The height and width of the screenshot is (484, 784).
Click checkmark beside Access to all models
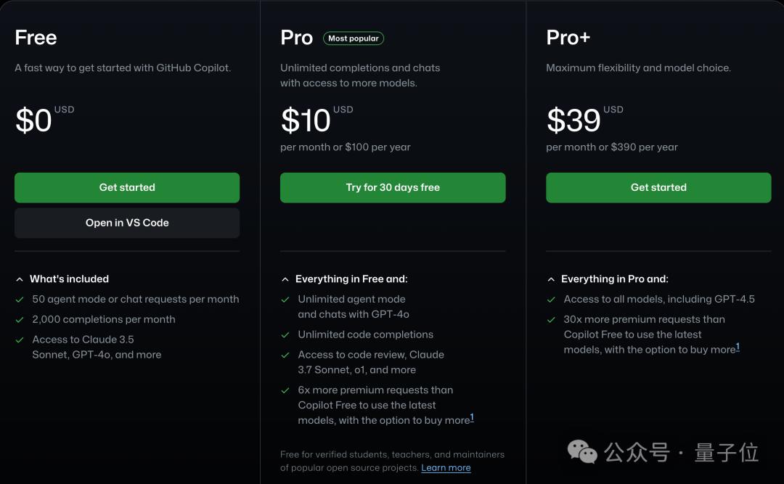click(551, 299)
